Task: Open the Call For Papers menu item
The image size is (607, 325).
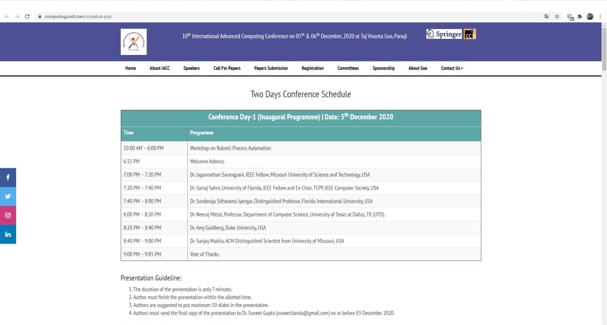Action: pyautogui.click(x=227, y=68)
